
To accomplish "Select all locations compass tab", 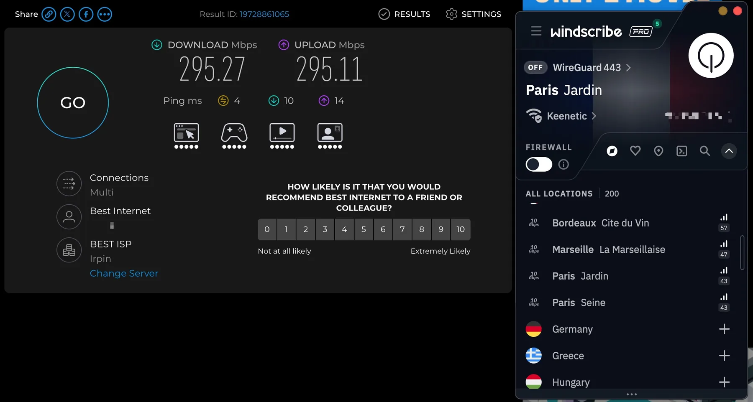I will tap(612, 151).
